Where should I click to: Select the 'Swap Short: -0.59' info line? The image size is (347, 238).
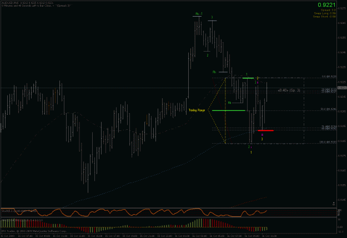[324, 17]
